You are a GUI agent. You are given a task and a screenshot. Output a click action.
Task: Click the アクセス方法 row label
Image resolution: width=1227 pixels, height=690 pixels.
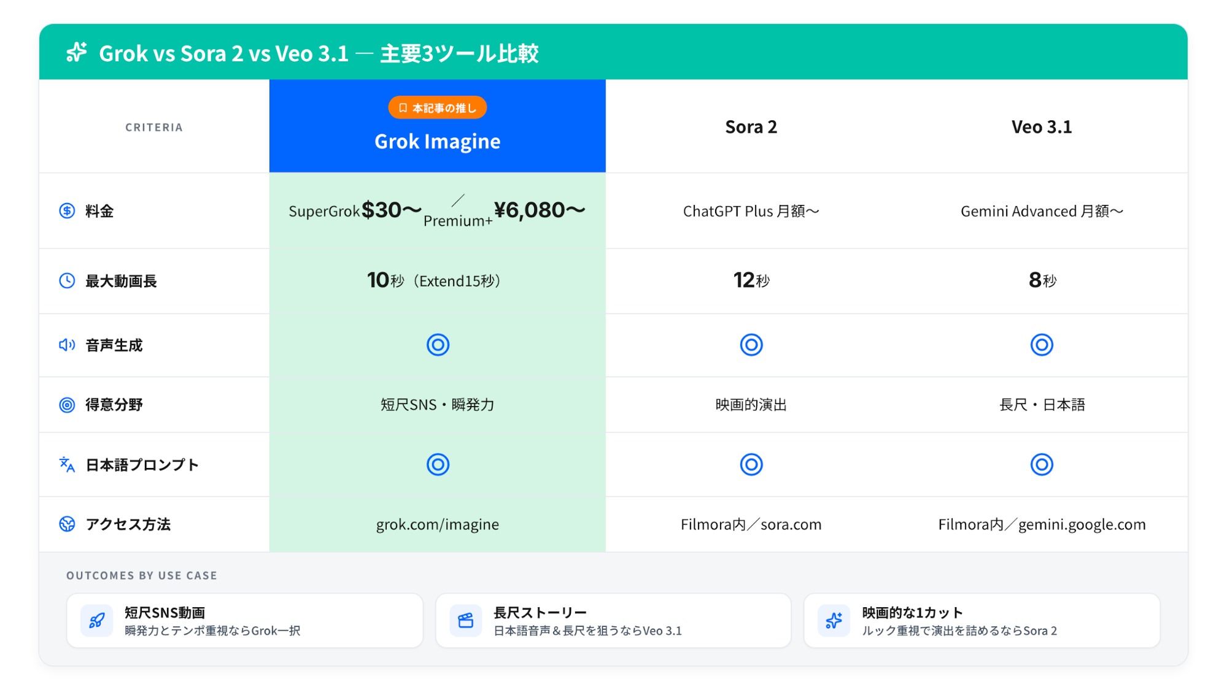tap(128, 524)
